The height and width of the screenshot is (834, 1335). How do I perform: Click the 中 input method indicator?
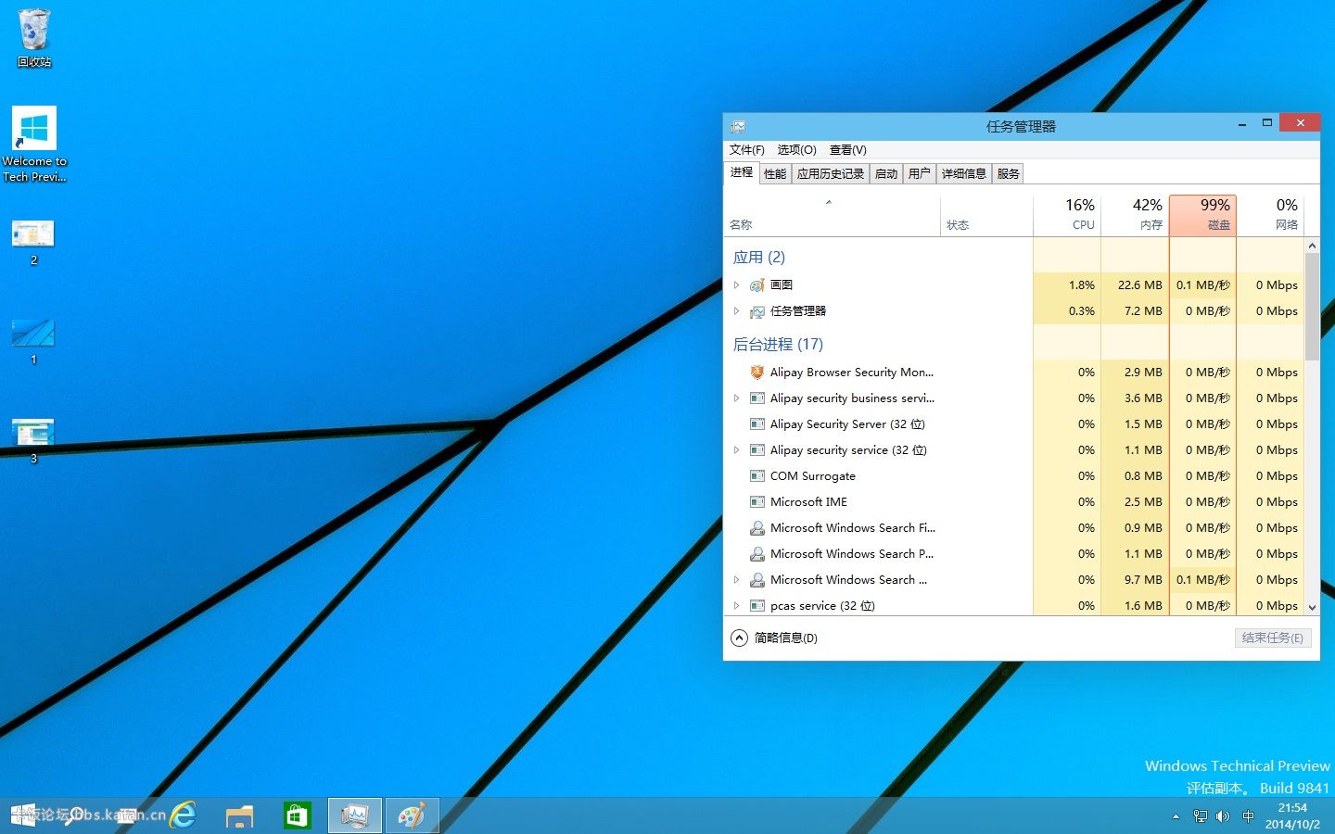pyautogui.click(x=1248, y=816)
